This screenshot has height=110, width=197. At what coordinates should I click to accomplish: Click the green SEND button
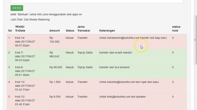tap(17, 8)
